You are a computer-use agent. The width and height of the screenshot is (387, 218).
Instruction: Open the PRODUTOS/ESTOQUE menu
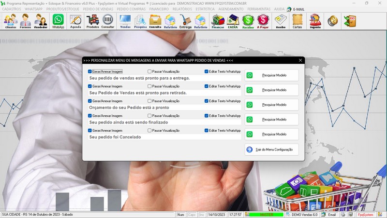(x=63, y=9)
